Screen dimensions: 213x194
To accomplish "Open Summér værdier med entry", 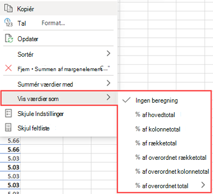I will point(59,84).
